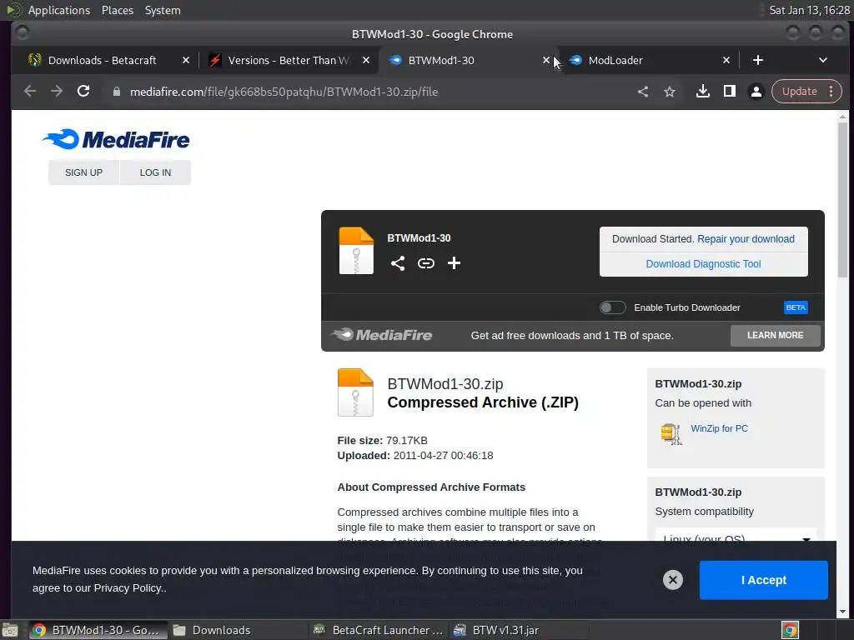The width and height of the screenshot is (854, 640).
Task: Click Repair your download link
Action: click(746, 239)
